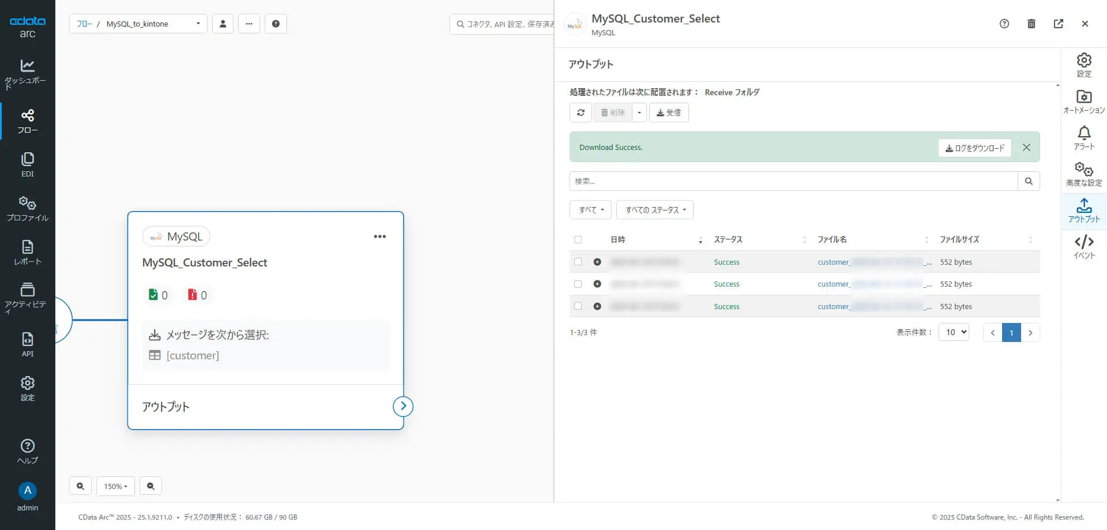Open global Settings in left sidebar
This screenshot has width=1107, height=530.
[x=27, y=389]
